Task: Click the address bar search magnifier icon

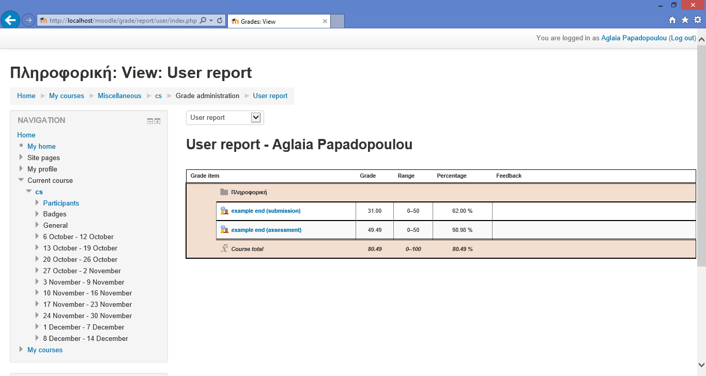Action: [203, 21]
